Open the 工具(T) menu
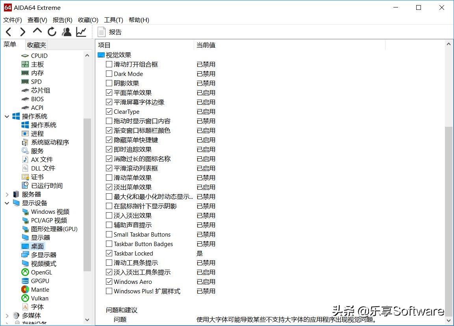The height and width of the screenshot is (326, 454). [113, 20]
